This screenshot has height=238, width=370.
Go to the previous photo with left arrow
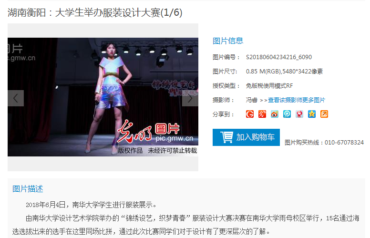click(x=16, y=98)
